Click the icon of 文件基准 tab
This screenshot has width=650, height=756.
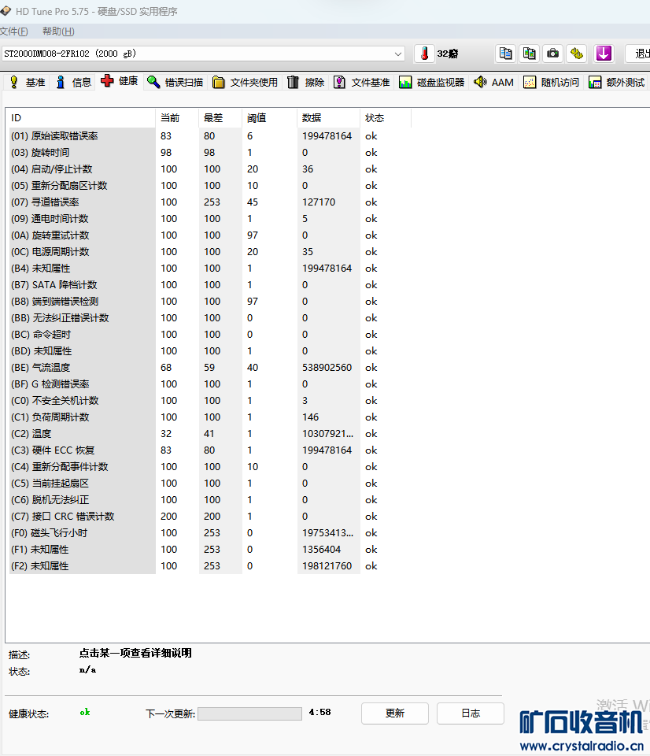point(339,83)
